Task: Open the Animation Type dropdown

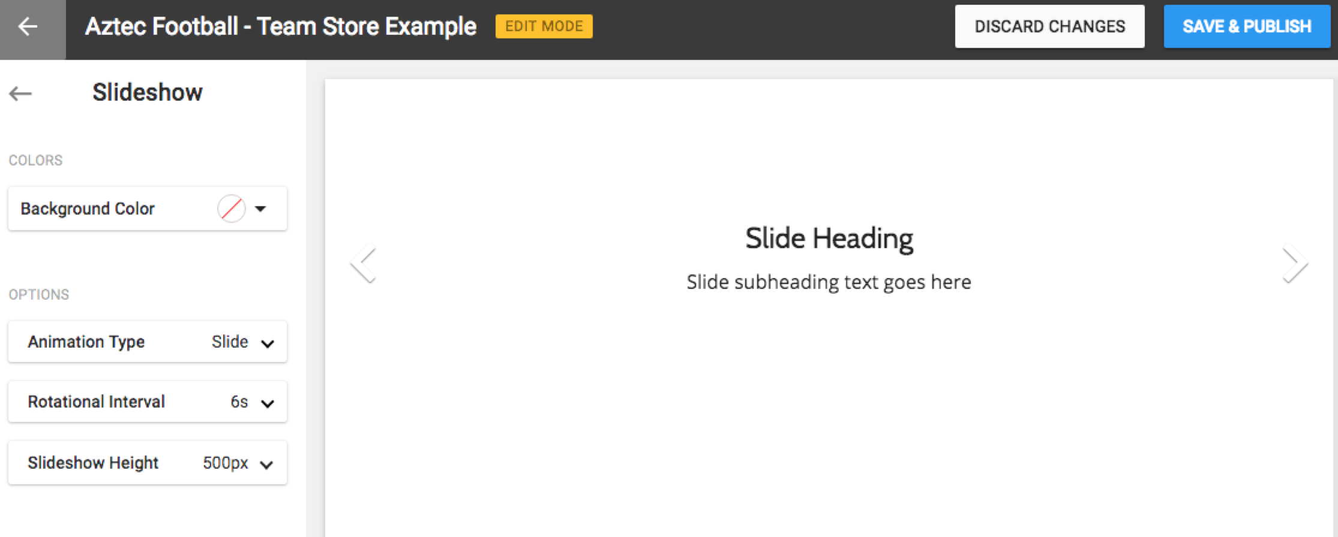Action: pos(147,342)
